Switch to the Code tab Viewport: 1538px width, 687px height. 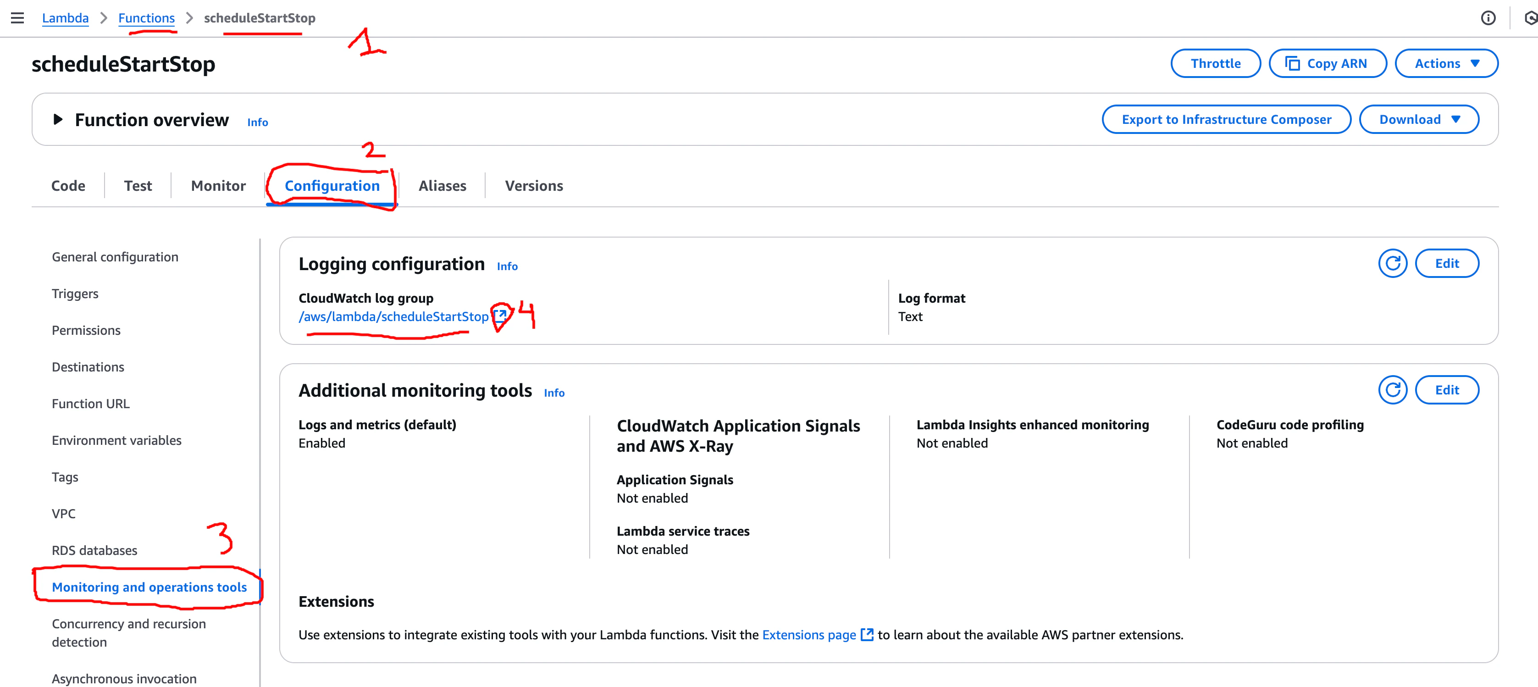[x=68, y=186]
